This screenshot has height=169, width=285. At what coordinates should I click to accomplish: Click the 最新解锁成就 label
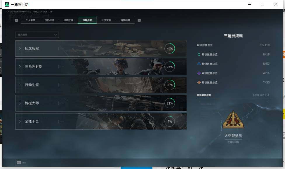[x=204, y=95]
